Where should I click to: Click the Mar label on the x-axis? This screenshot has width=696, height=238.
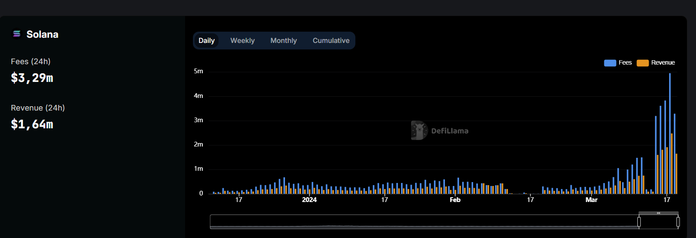[x=591, y=200]
